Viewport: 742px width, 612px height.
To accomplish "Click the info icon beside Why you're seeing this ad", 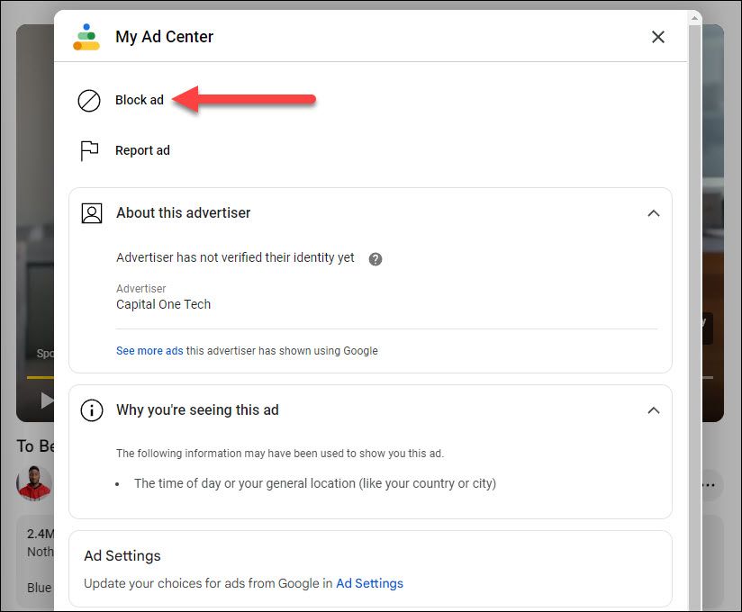I will (91, 410).
